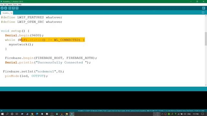Click the "Serial.begin(9600);" line

point(24,35)
